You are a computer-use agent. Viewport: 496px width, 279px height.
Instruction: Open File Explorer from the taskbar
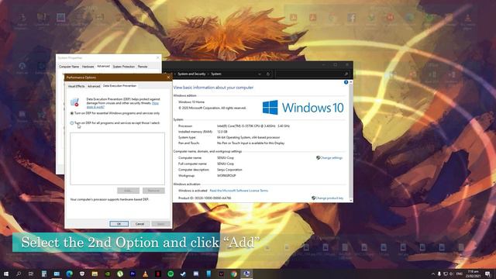pyautogui.click(x=95, y=274)
